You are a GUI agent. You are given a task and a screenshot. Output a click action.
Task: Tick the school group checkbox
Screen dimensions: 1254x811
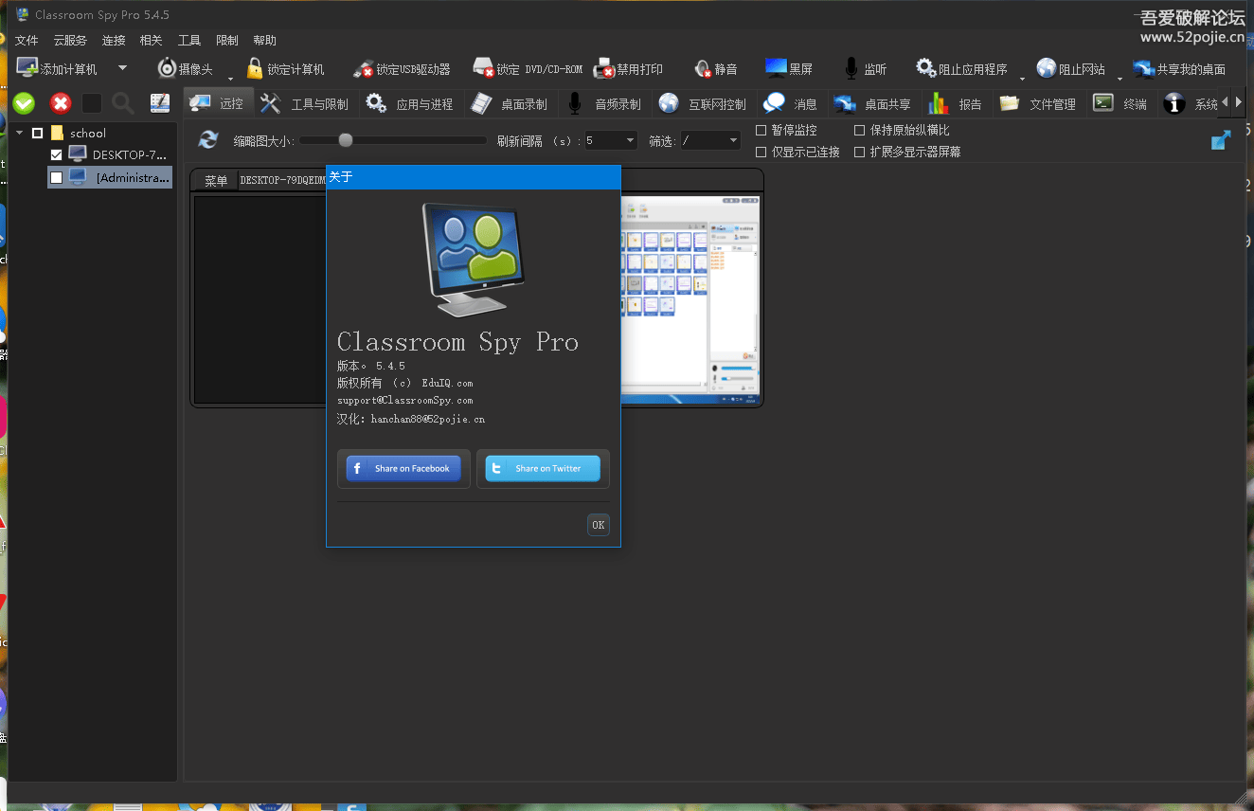[38, 133]
